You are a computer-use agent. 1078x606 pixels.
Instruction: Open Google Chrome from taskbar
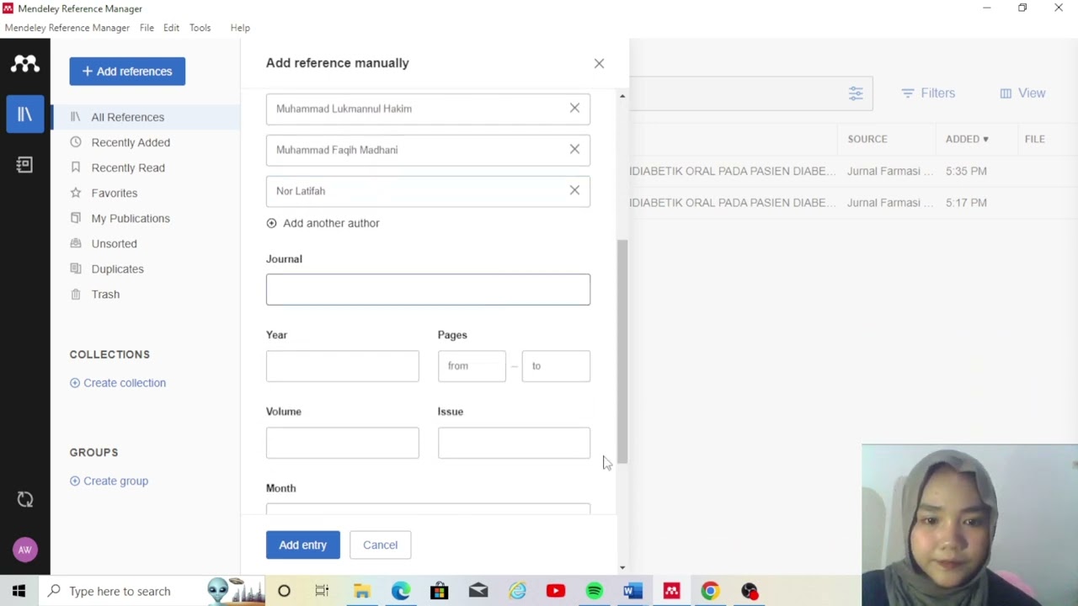coord(710,591)
